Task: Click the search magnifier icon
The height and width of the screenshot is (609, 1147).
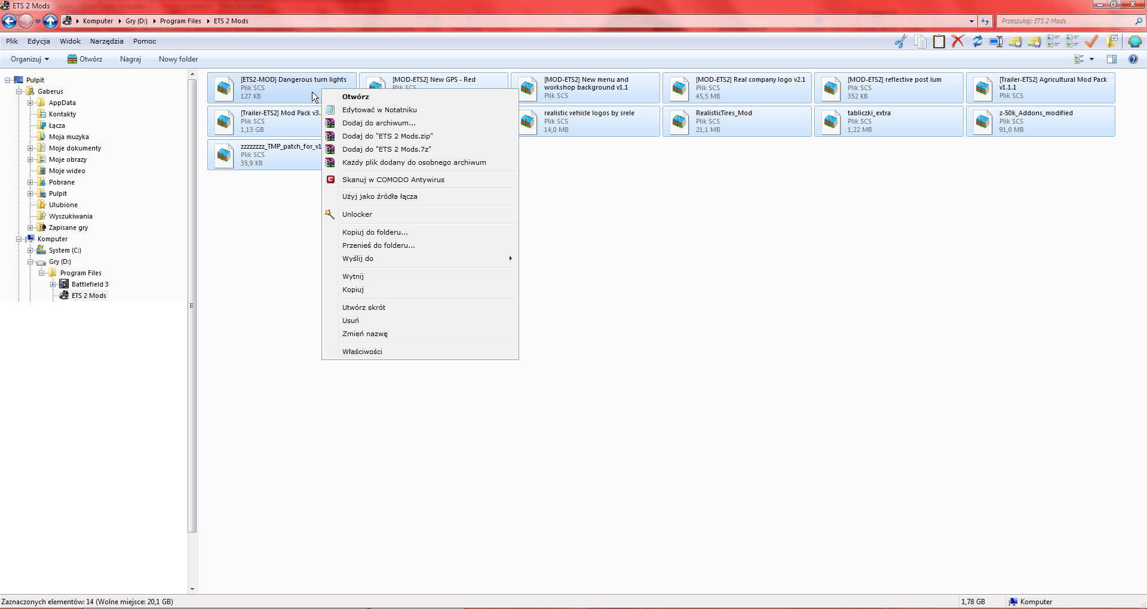Action: (x=1139, y=21)
